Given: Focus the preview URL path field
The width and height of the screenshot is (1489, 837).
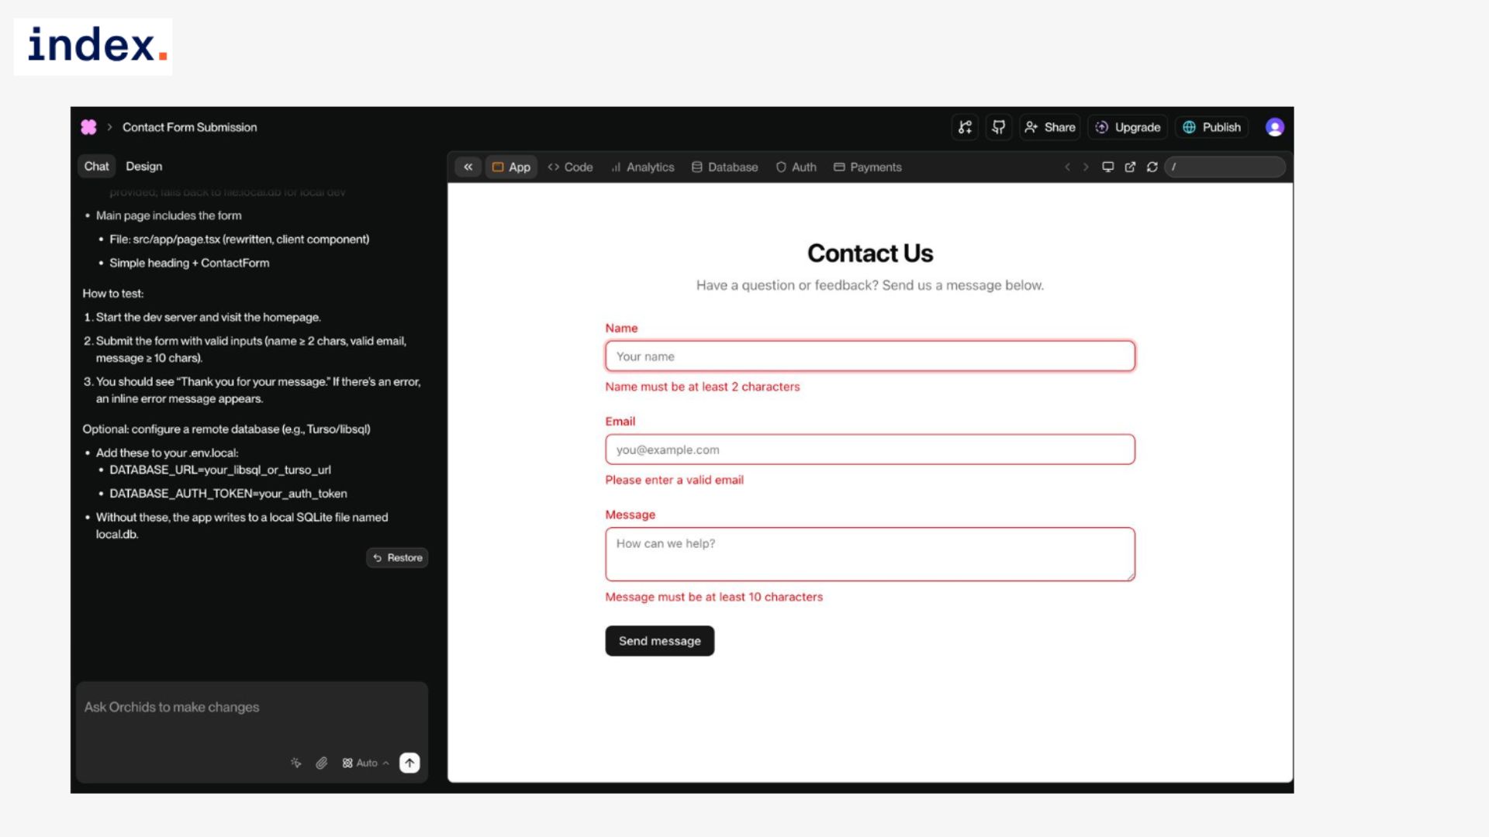Looking at the screenshot, I should click(x=1225, y=167).
